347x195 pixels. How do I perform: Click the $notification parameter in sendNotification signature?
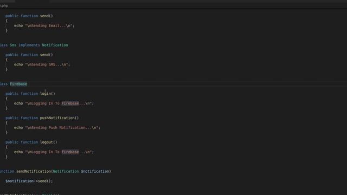(95, 171)
